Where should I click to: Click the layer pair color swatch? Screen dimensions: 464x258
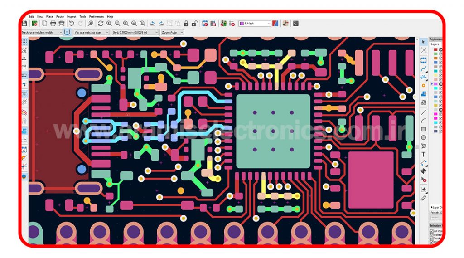[275, 24]
